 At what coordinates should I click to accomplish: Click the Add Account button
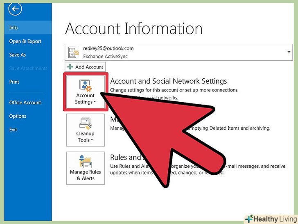click(85, 67)
